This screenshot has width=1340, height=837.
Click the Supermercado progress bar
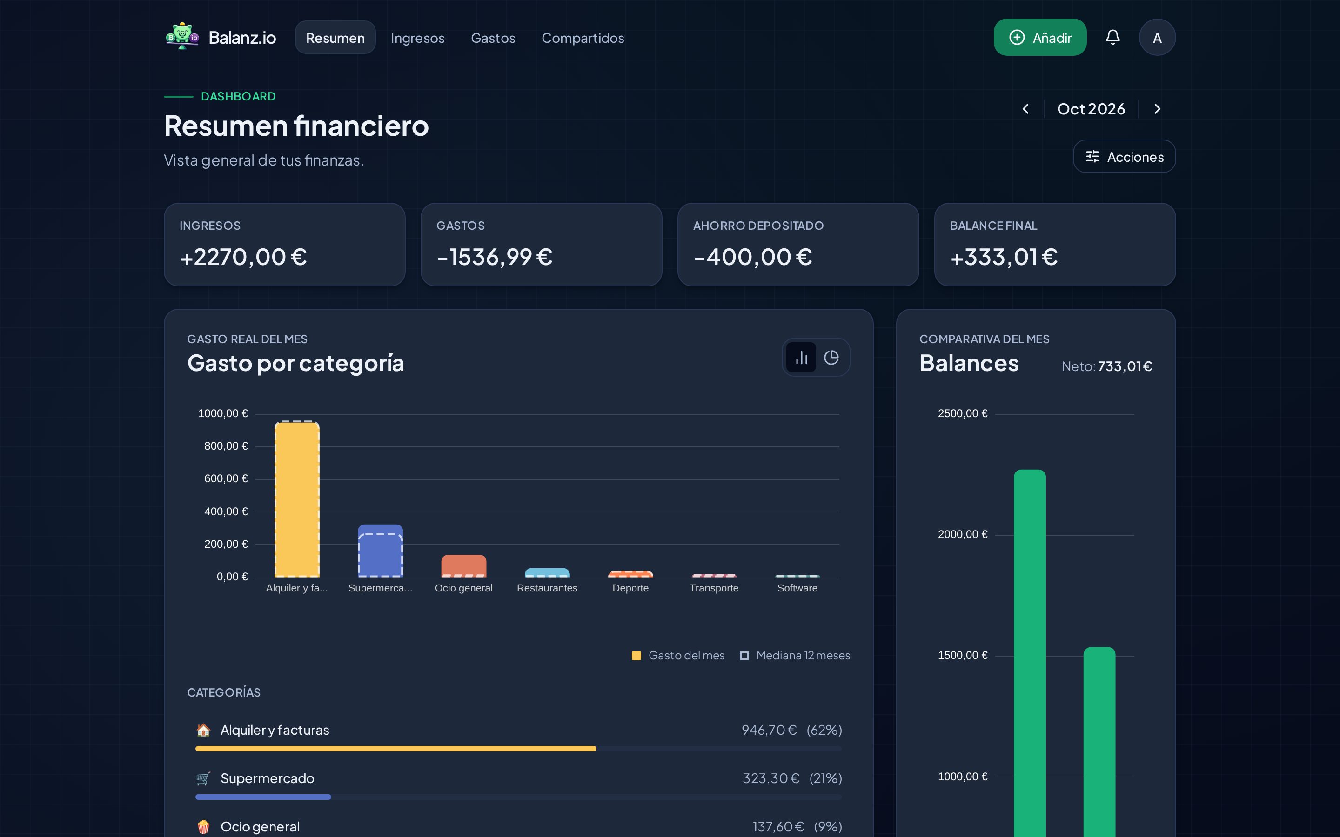518,797
